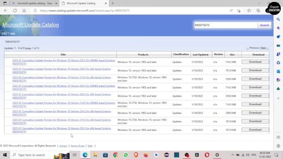Download the 20H2 x86-based Systems update

[255, 96]
